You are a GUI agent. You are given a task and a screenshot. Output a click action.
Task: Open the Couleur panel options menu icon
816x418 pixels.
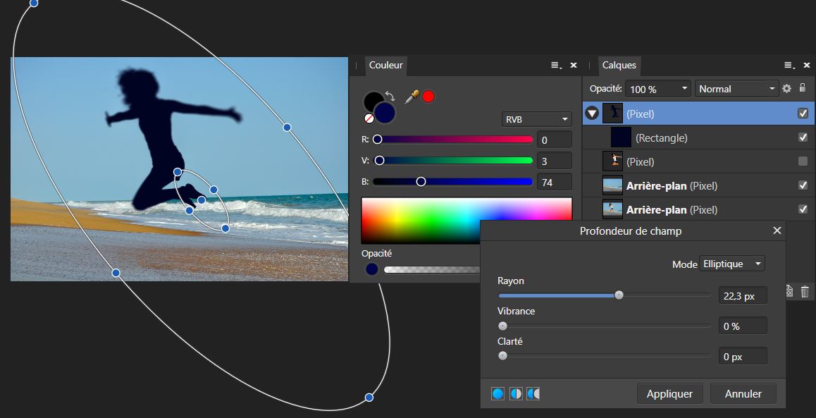(556, 66)
